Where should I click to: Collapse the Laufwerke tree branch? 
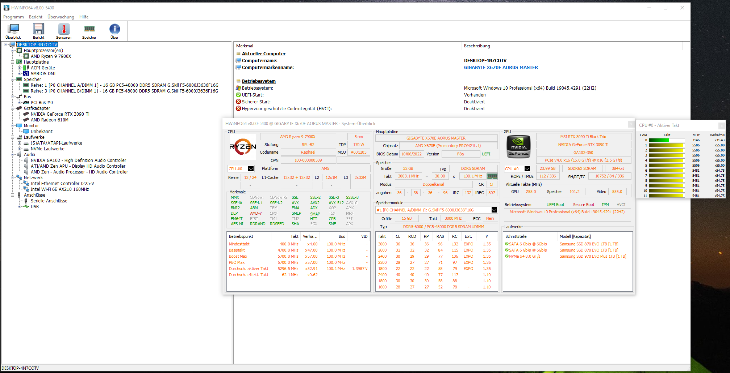[12, 137]
